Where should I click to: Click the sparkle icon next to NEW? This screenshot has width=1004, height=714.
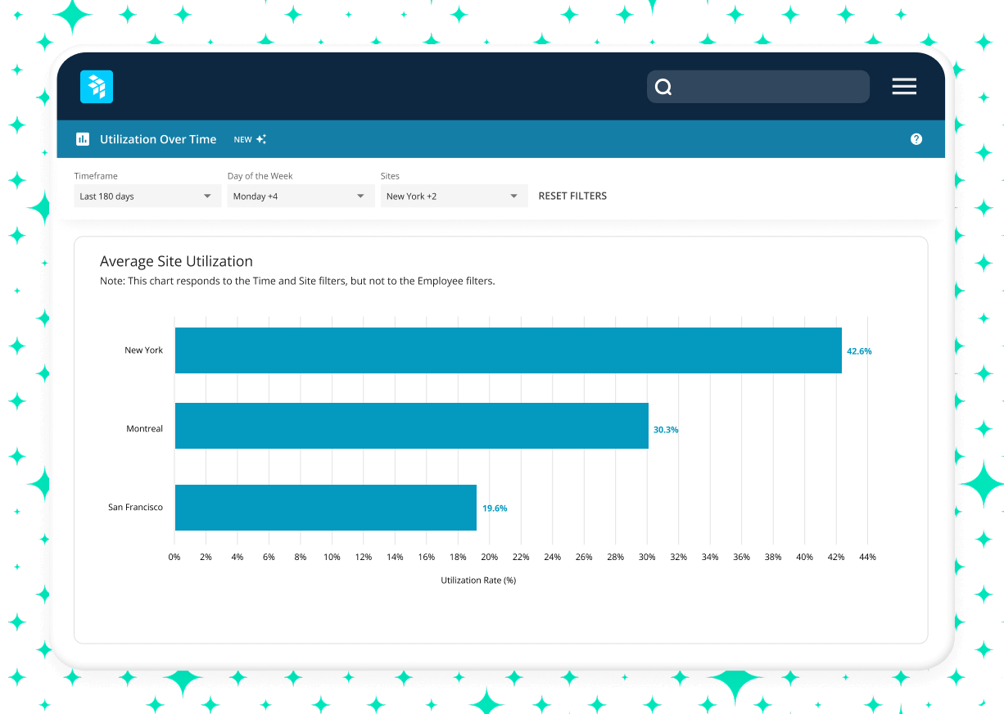pos(261,139)
